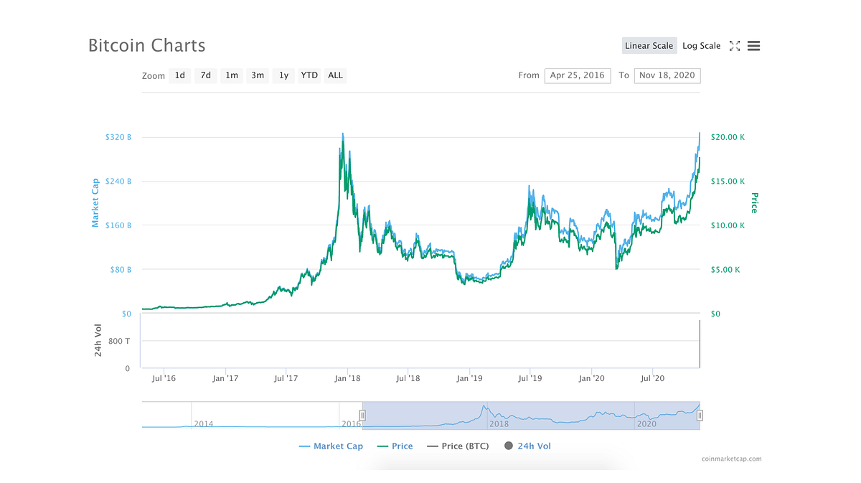Toggle 24h Vol series in legend
The height and width of the screenshot is (483, 861).
[527, 446]
